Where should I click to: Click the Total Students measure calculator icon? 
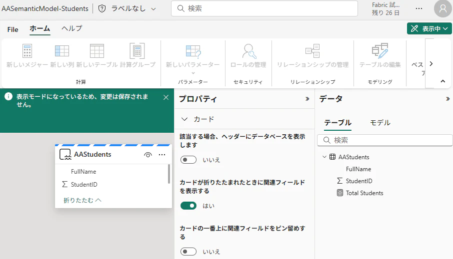point(340,193)
